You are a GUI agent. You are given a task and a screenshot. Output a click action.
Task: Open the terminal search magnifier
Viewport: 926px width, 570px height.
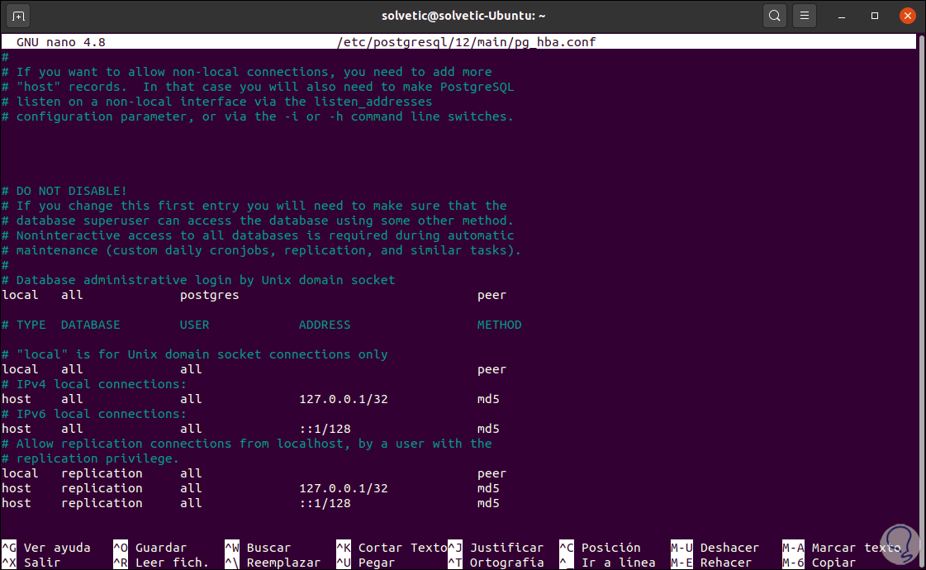click(774, 15)
